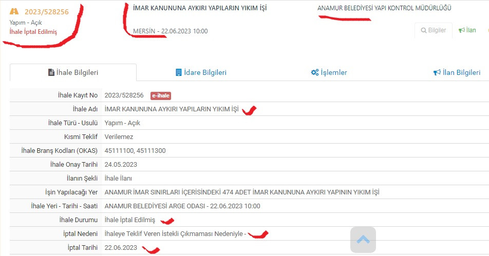This screenshot has height=256, width=489.
Task: Click the magnifier icon on Bilgiler button
Action: [x=423, y=30]
